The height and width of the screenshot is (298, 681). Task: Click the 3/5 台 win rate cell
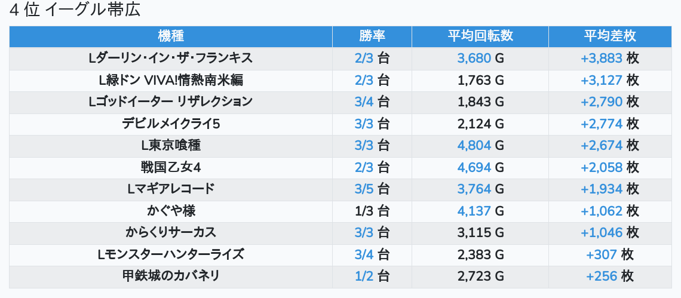click(372, 189)
